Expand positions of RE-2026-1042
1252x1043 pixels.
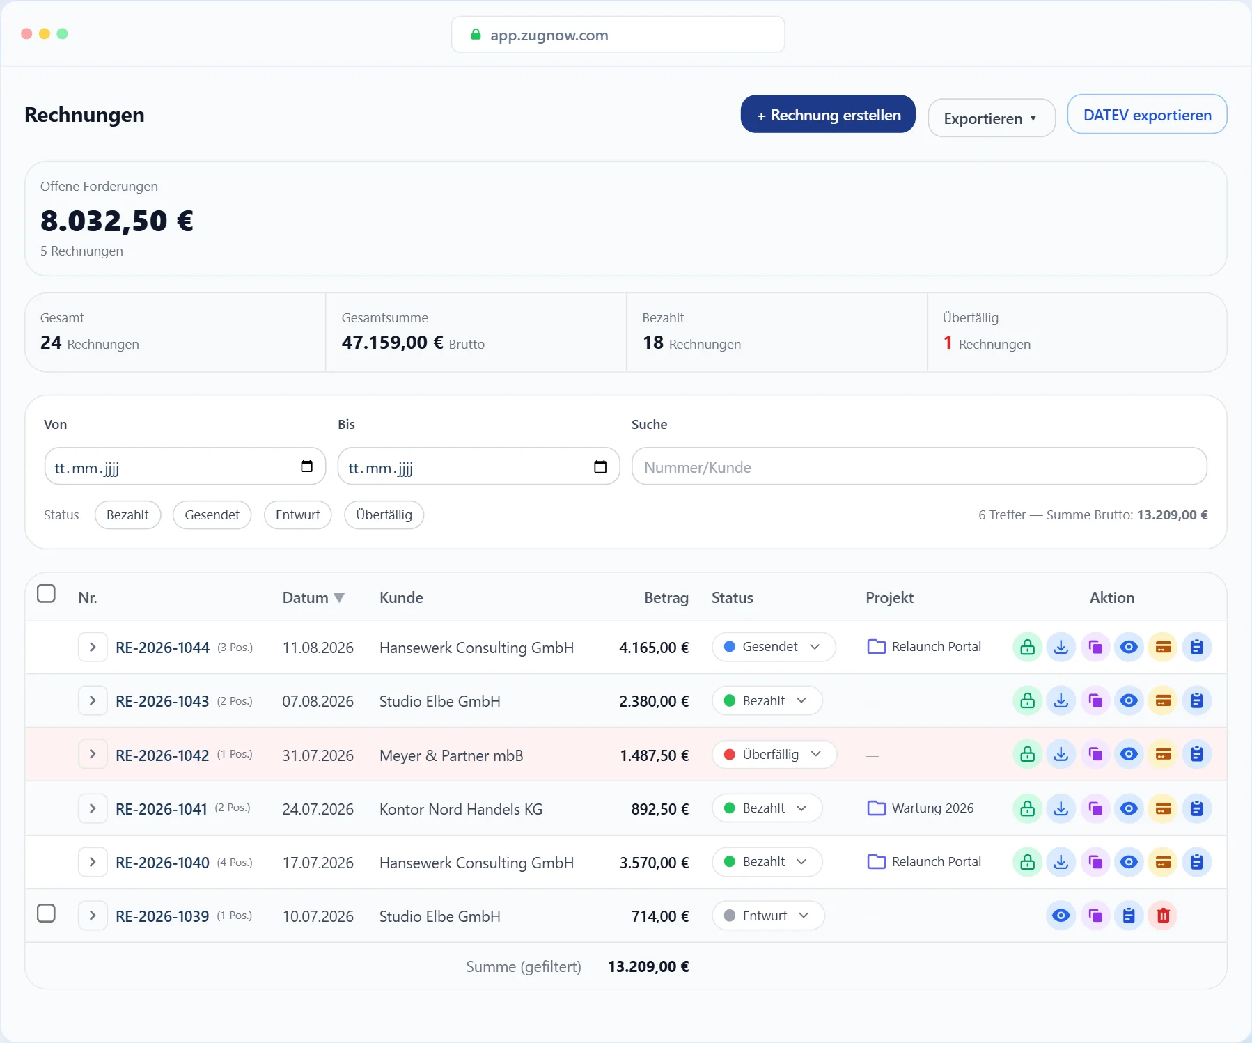[x=93, y=755]
